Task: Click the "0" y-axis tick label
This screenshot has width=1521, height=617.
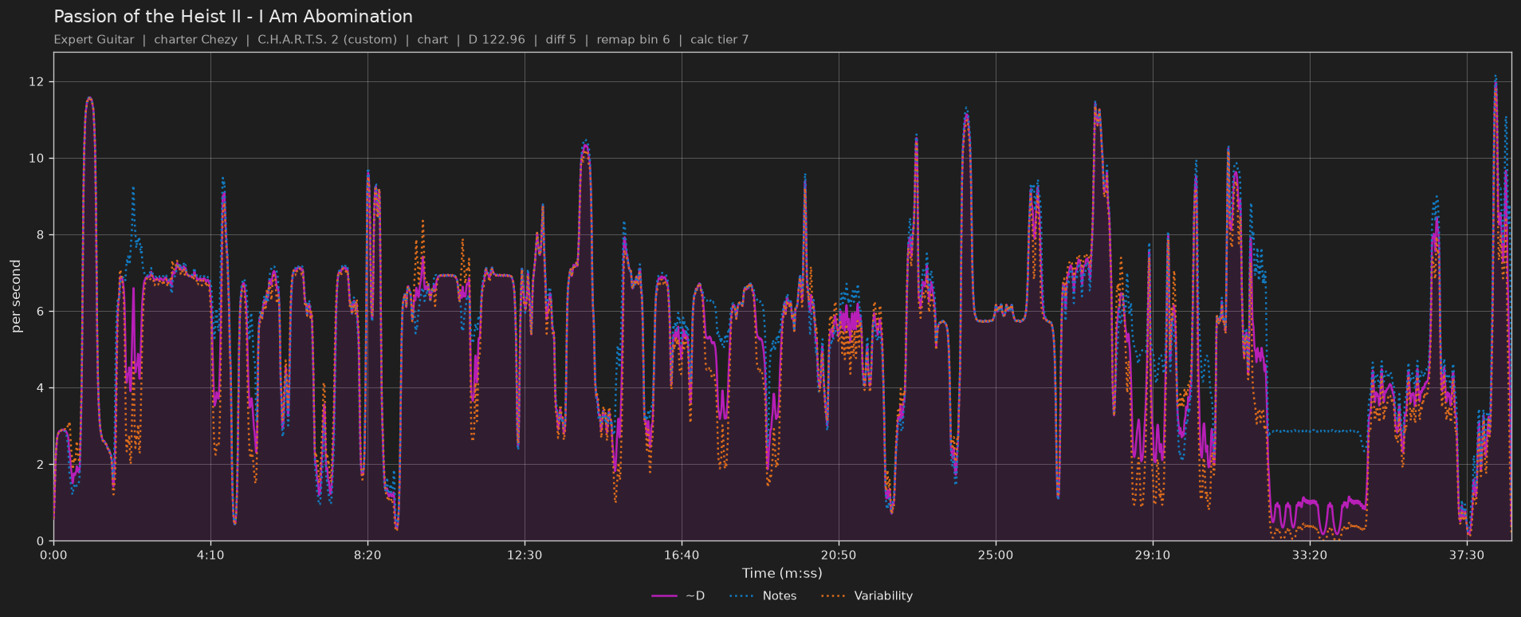Action: click(x=41, y=541)
